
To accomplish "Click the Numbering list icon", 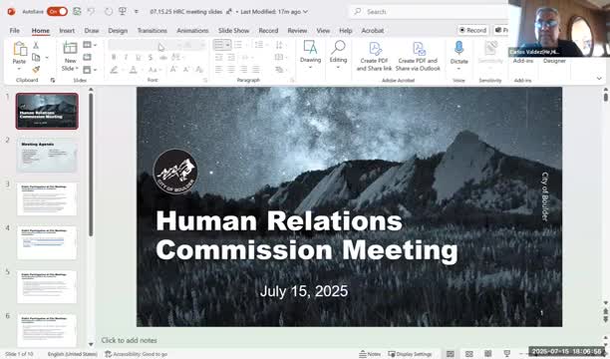I will 237,45.
